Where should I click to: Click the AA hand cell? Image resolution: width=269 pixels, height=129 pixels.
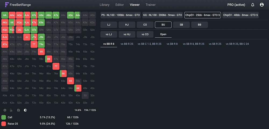(5, 15)
